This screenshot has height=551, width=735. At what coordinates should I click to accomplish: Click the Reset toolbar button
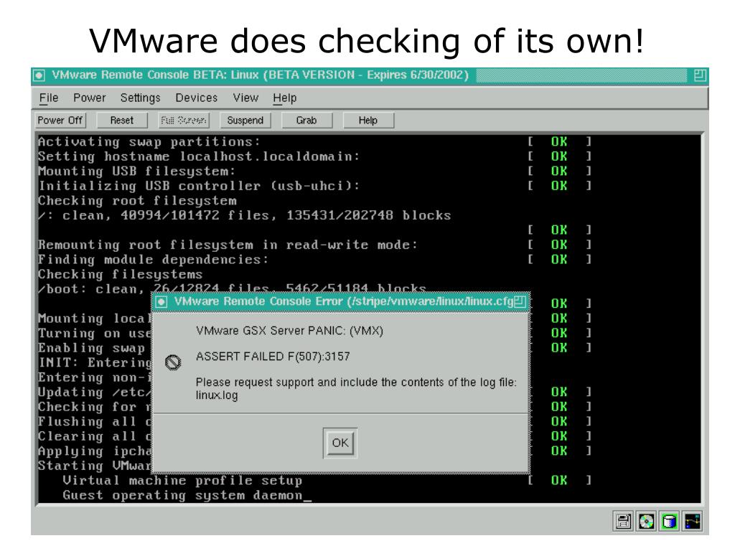click(x=122, y=121)
